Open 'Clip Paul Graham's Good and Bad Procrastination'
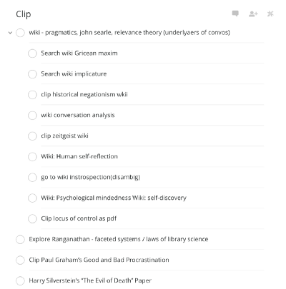 (99, 260)
